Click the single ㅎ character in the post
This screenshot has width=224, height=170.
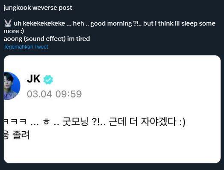47,122
